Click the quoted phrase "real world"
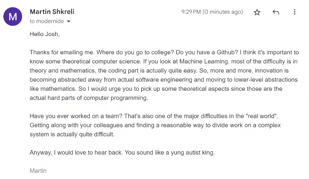309x179 pixels. (x=261, y=116)
